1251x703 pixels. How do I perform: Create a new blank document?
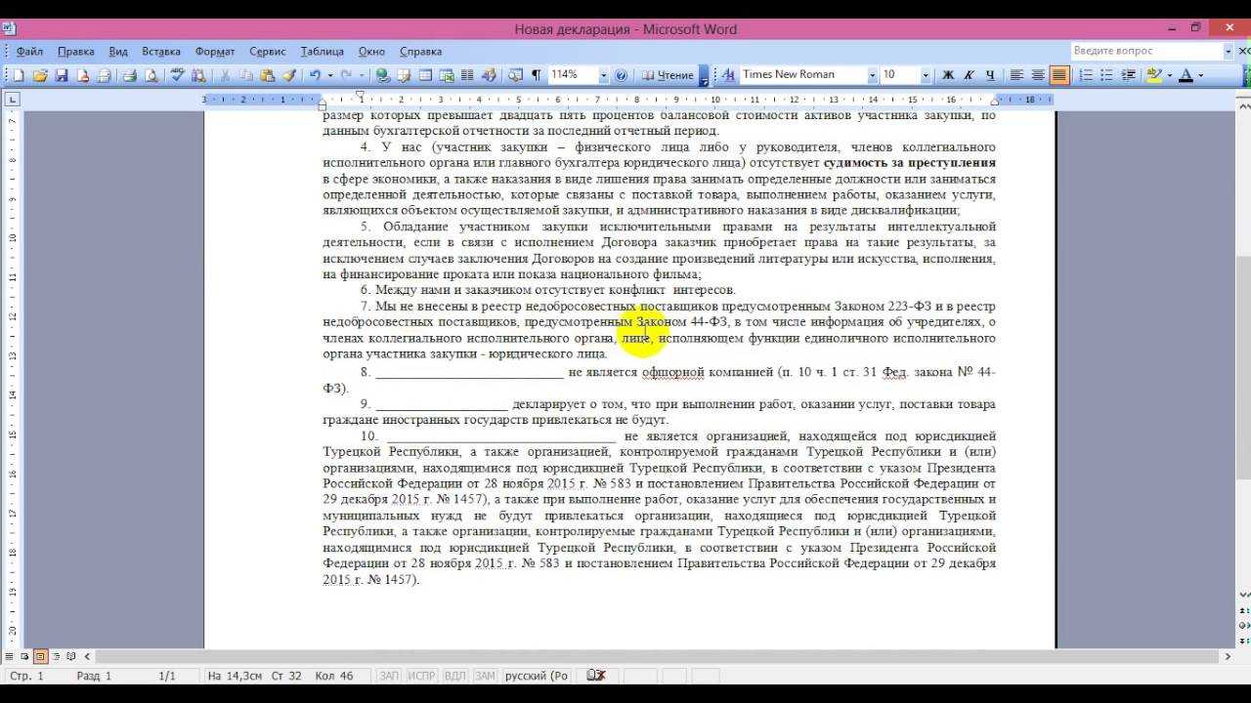tap(18, 75)
